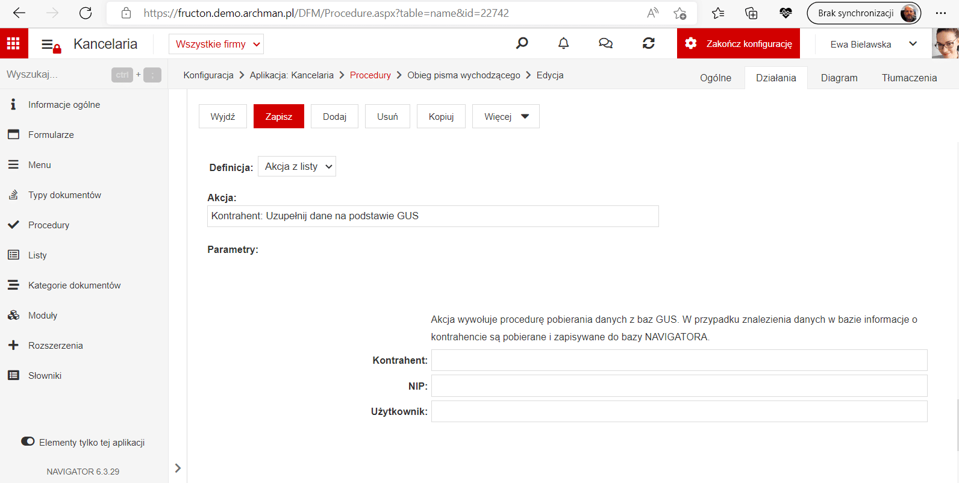Expand the Wszystkie firmy dropdown
Viewport: 959px width, 483px height.
click(x=216, y=44)
